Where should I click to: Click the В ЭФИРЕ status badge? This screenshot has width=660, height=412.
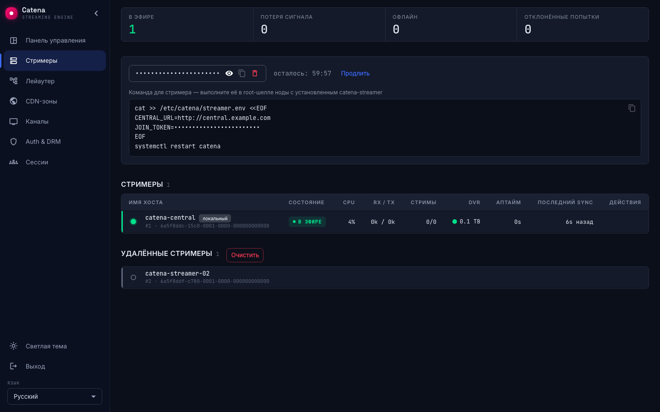coord(307,222)
